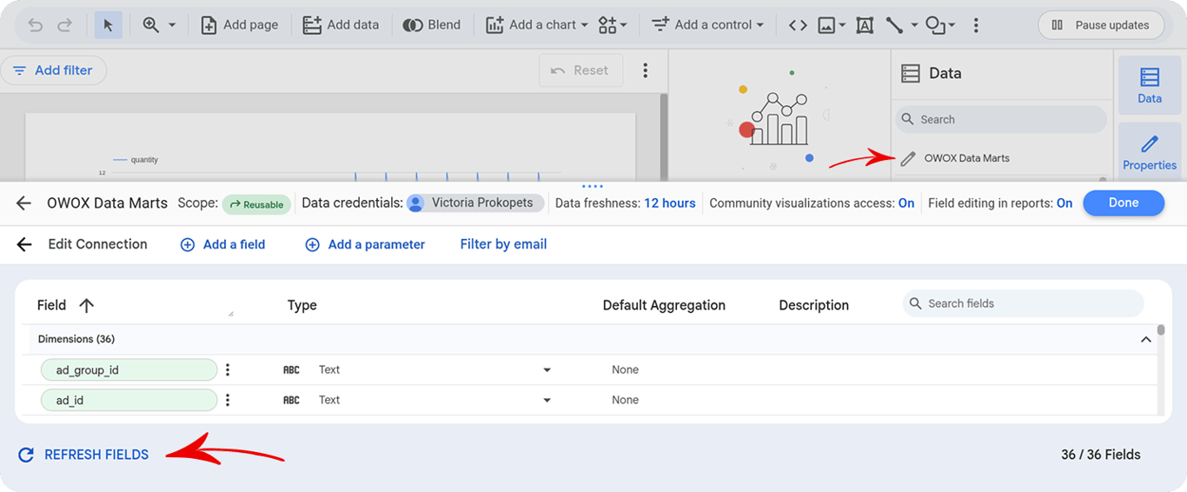Click the Blend button
The height and width of the screenshot is (492, 1187).
[432, 25]
